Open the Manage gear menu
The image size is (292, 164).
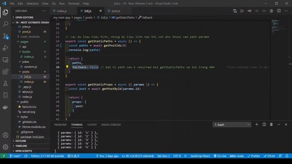coord(5,147)
